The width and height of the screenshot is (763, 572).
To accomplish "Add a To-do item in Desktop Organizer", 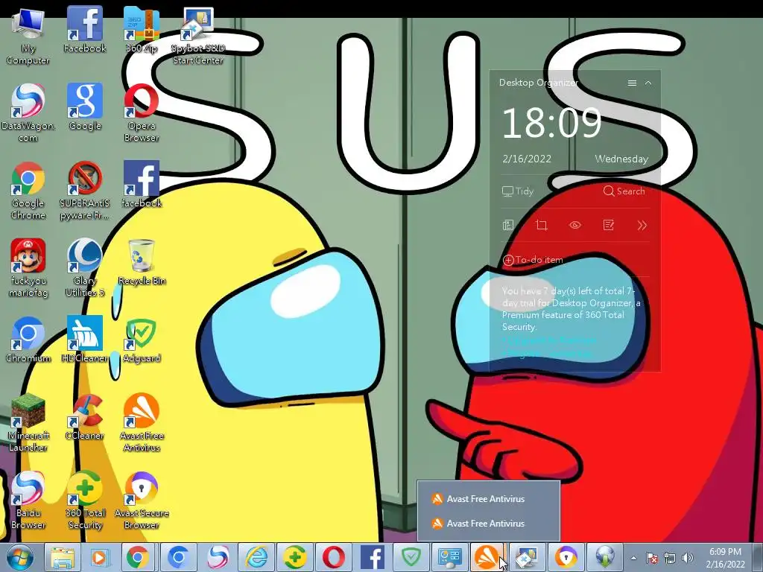I will (x=533, y=260).
